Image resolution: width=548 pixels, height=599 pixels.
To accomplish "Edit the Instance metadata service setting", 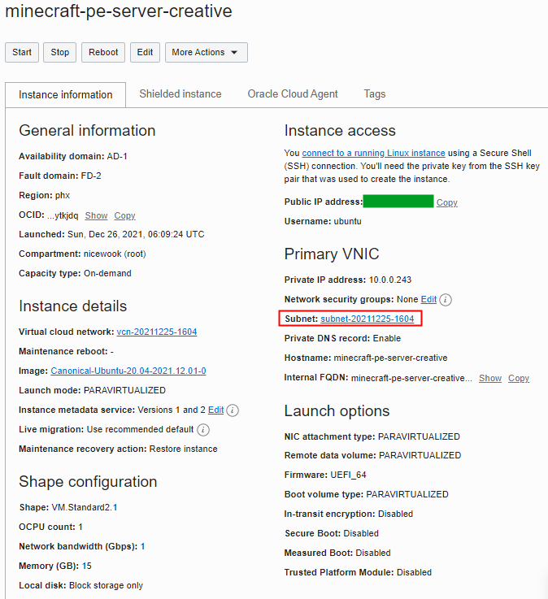I will pyautogui.click(x=215, y=410).
